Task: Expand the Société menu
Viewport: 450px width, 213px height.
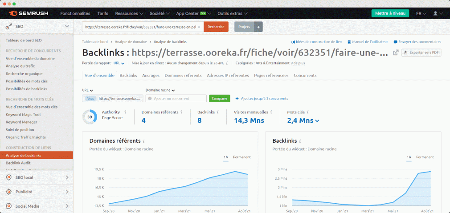Action: click(x=160, y=13)
